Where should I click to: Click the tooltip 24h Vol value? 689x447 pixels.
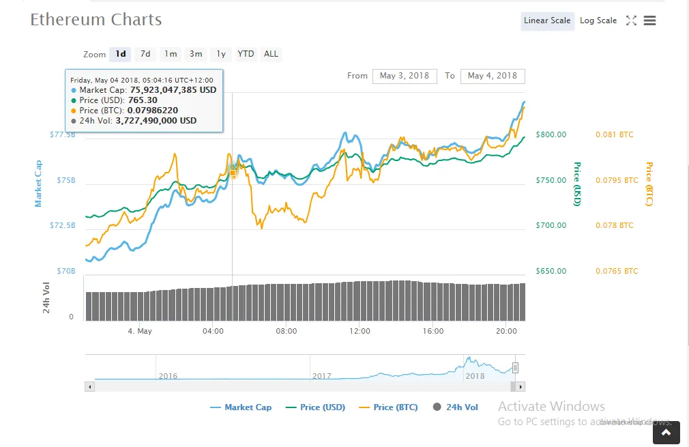[x=156, y=121]
